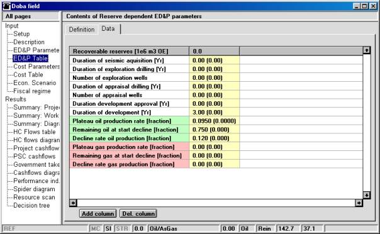Select Duration of exploration drilling value cell
This screenshot has width=380, height=234.
pyautogui.click(x=215, y=69)
